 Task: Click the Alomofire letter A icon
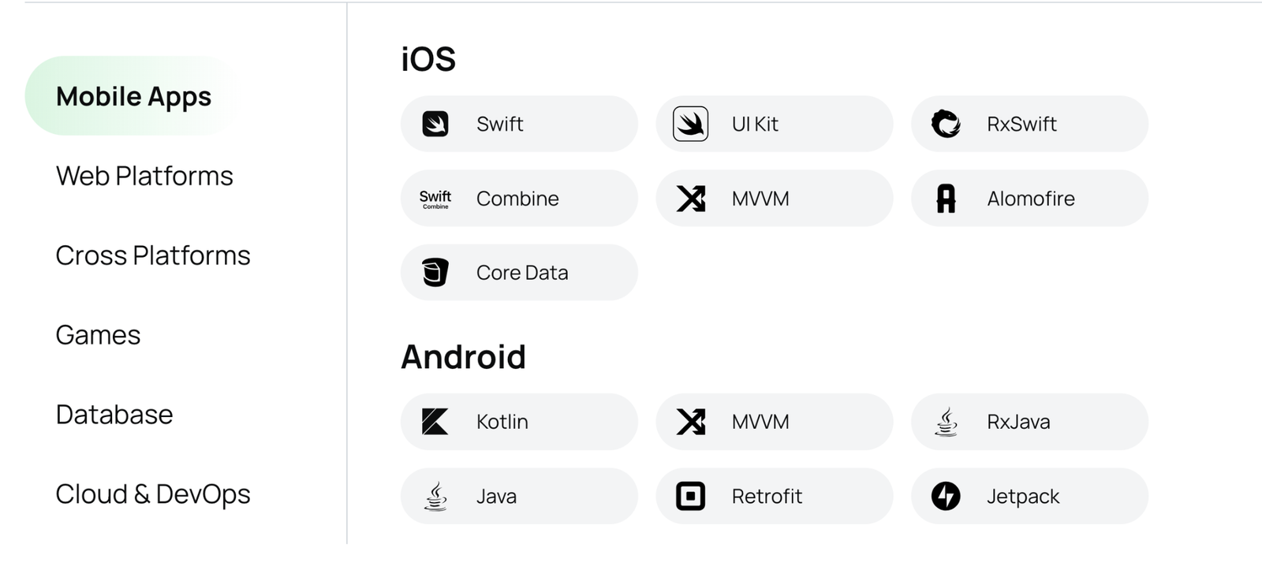point(946,199)
